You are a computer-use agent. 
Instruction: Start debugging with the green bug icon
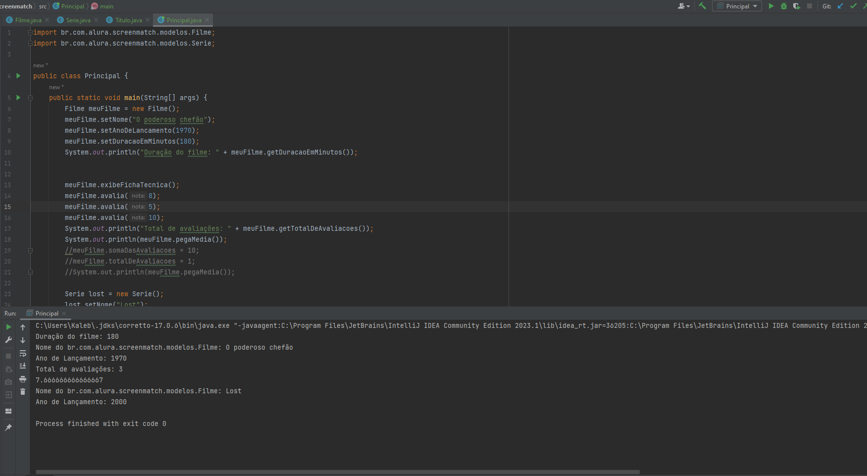[x=784, y=6]
